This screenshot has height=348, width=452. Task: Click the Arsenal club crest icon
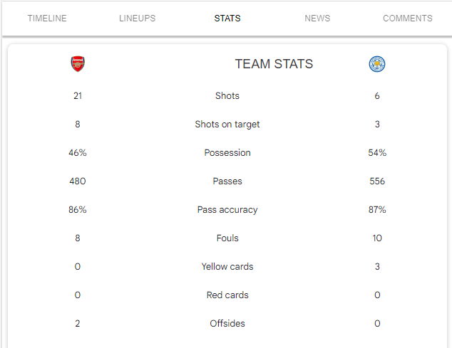(x=78, y=64)
